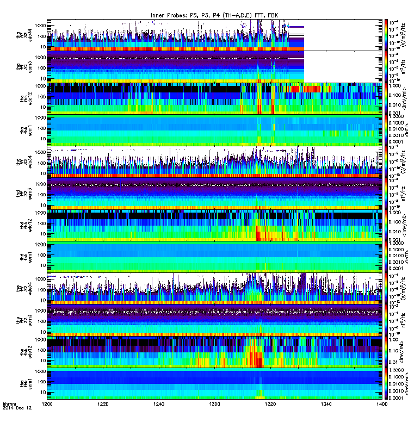This screenshot has height=435, width=408.
Task: Click the color bar beside thd fbk scm1 panel
Action: (386, 257)
